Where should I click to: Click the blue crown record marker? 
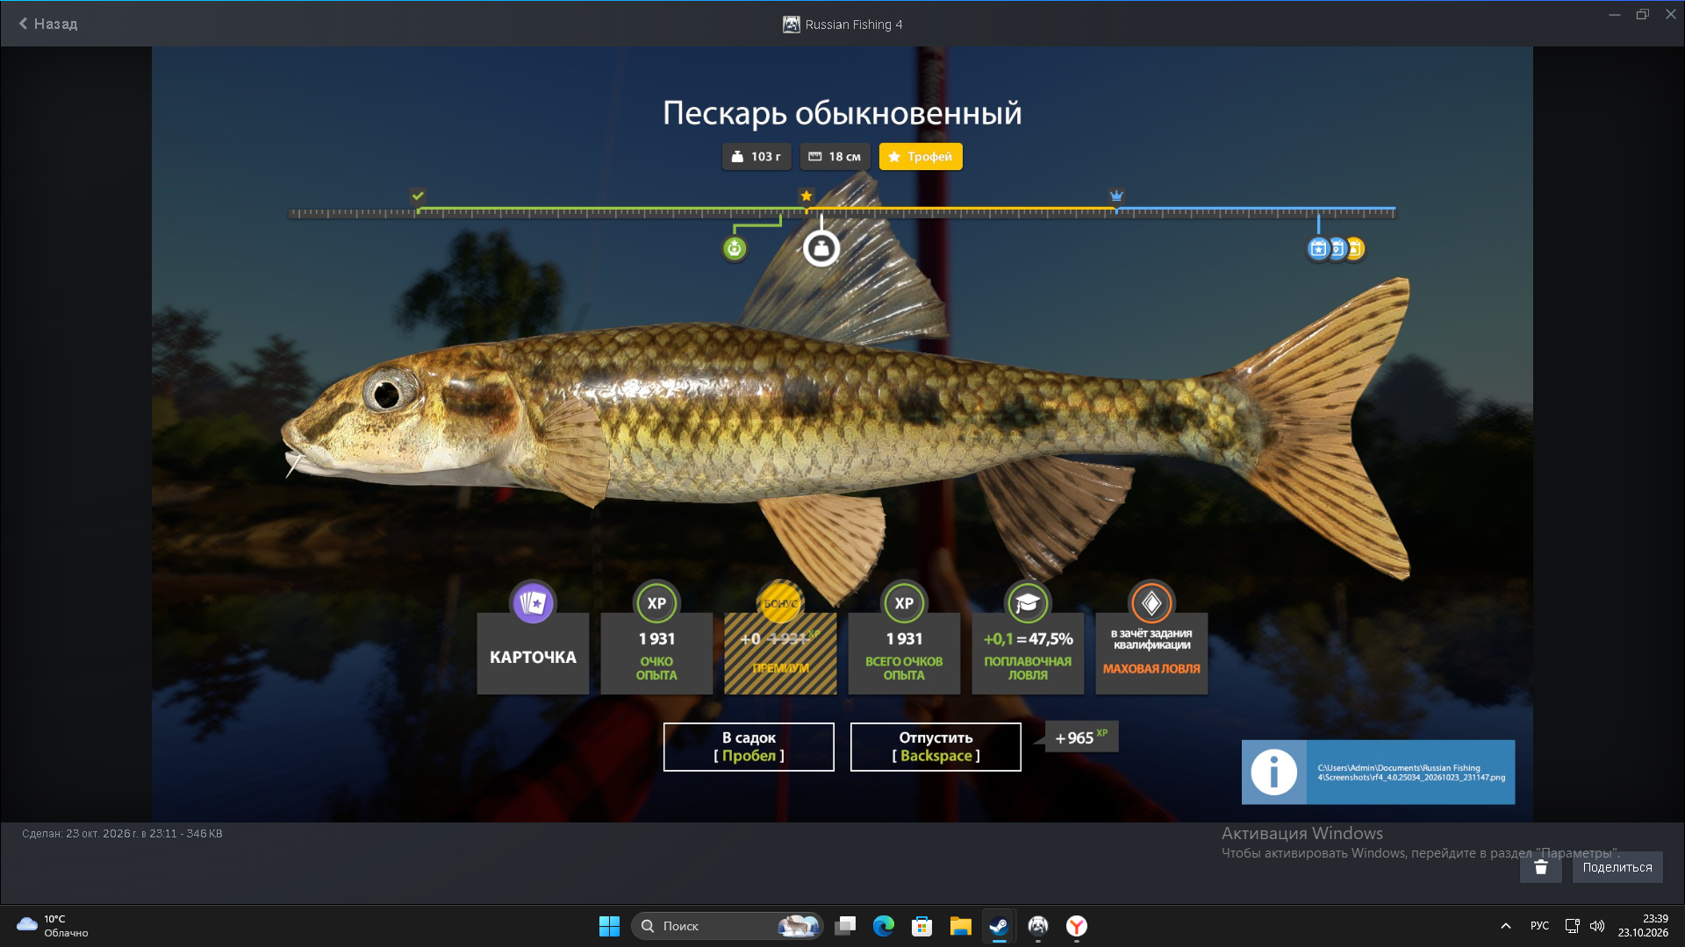(x=1116, y=196)
